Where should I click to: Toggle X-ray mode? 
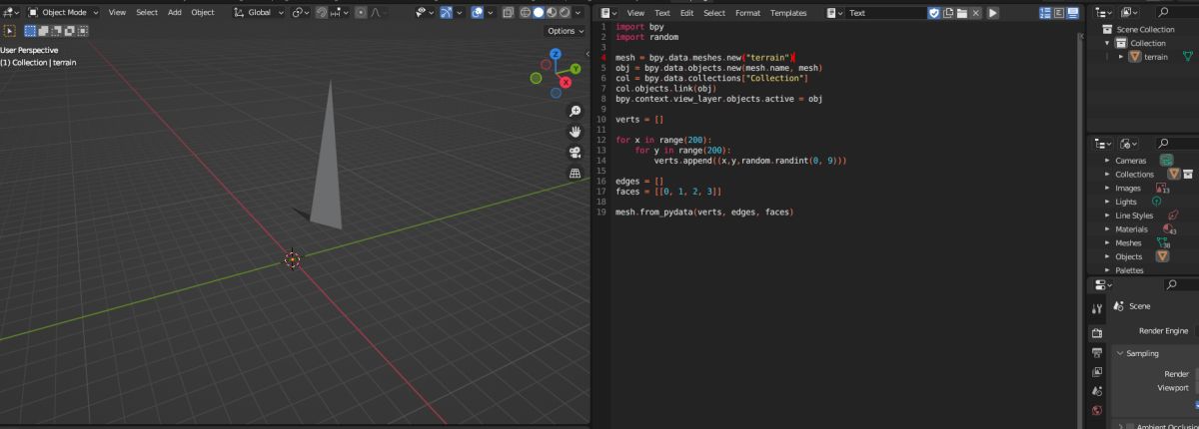pyautogui.click(x=509, y=13)
